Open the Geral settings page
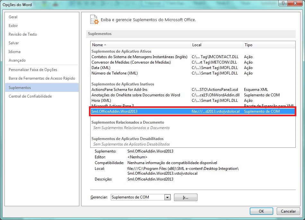The height and width of the screenshot is (220, 305). [13, 17]
